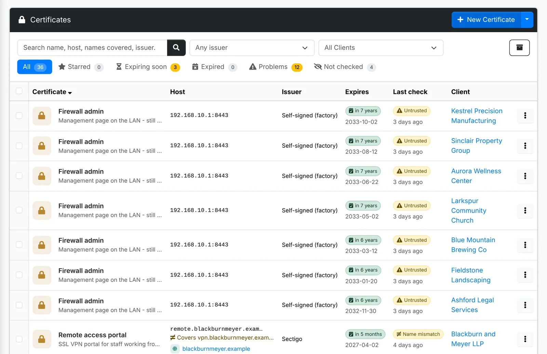Open actions menu for Larkspur Community Church row

click(525, 210)
